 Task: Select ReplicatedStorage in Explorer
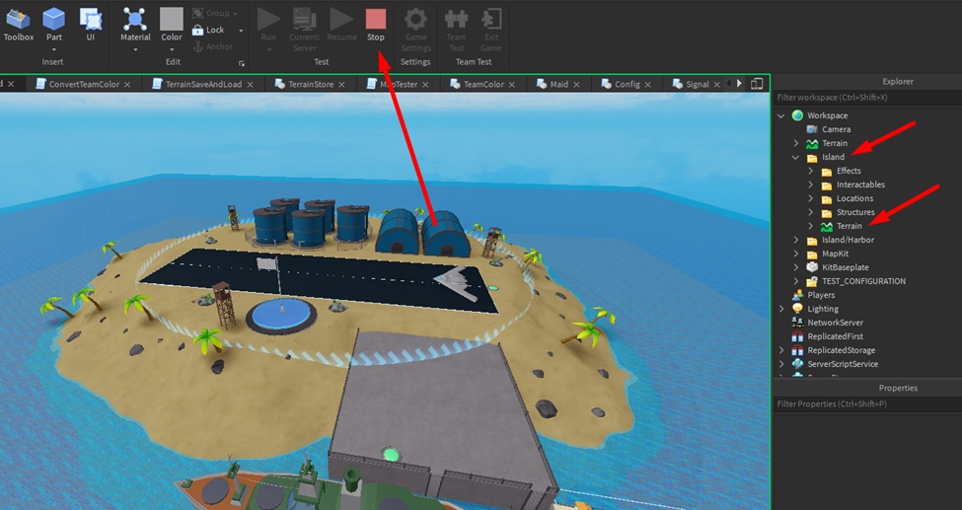coord(842,350)
